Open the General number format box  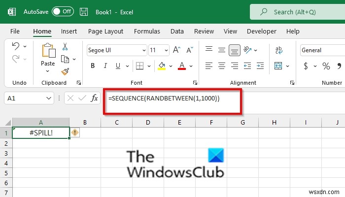(x=322, y=50)
